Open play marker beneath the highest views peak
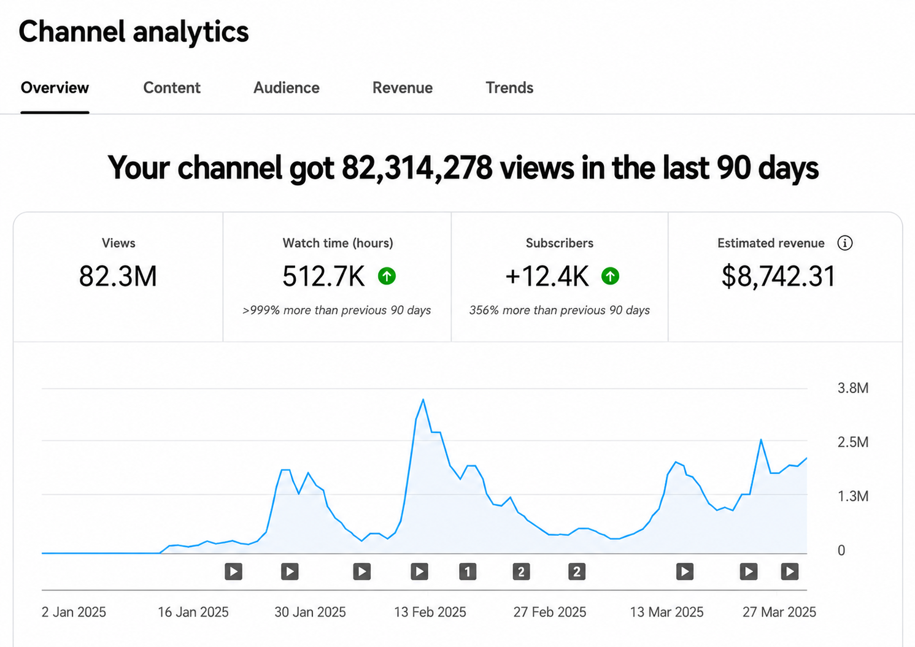This screenshot has width=915, height=647. tap(420, 572)
